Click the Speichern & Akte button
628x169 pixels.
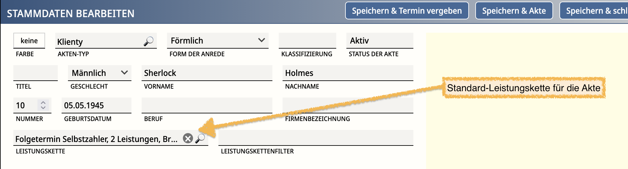pyautogui.click(x=514, y=11)
